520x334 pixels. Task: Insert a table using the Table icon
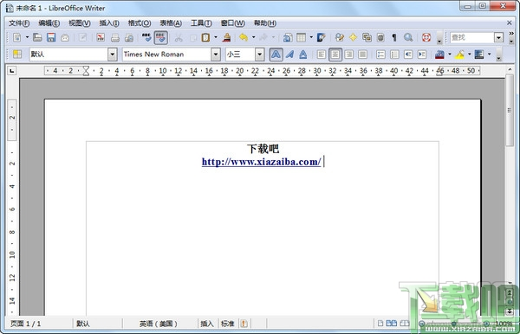pyautogui.click(x=301, y=37)
